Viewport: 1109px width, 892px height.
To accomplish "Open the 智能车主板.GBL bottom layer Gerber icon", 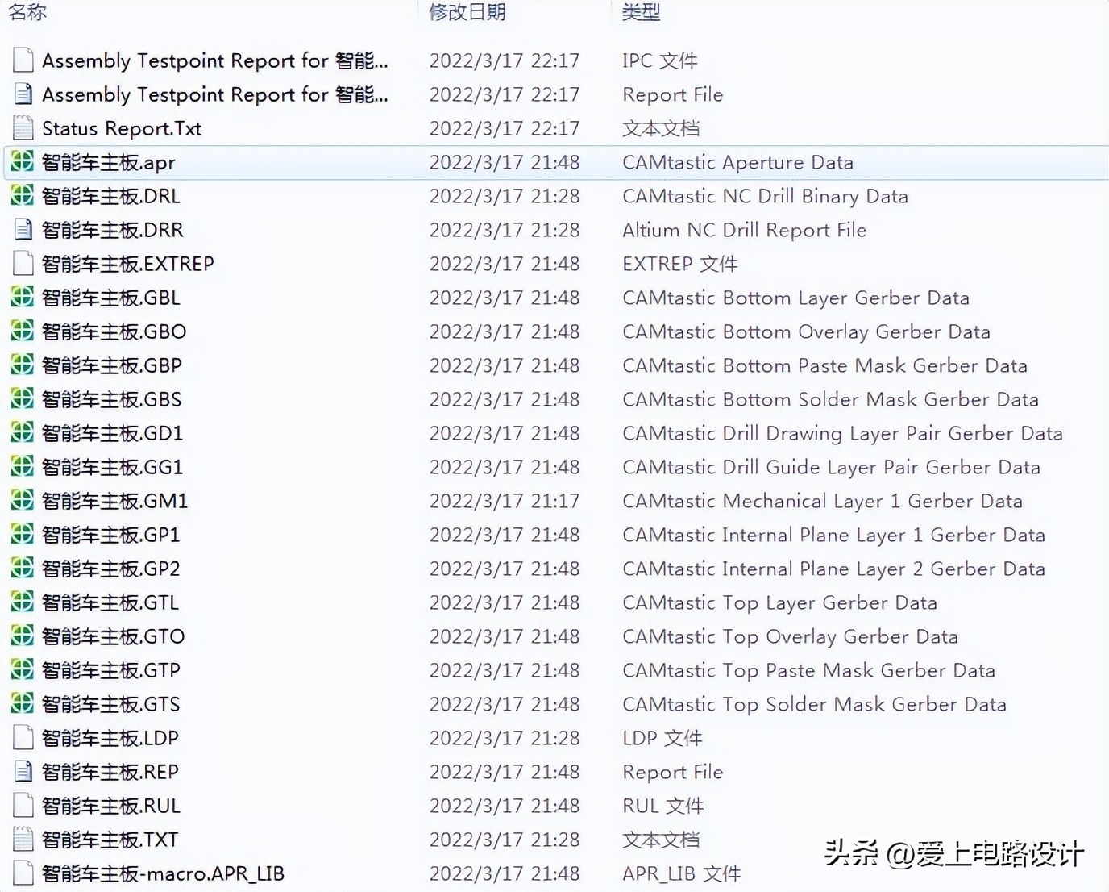I will coord(23,298).
